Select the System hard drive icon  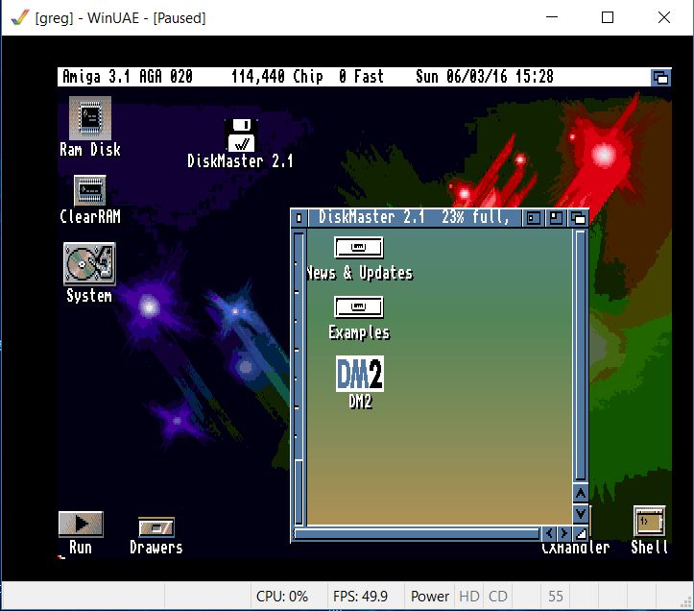click(89, 263)
